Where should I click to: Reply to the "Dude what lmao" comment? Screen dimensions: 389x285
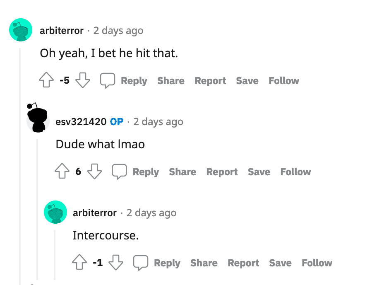click(145, 172)
